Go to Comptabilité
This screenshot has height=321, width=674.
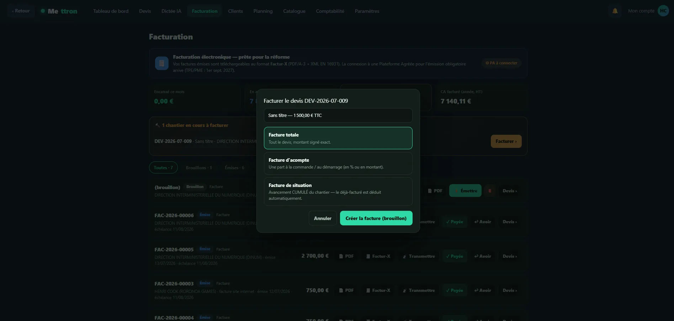(x=330, y=11)
